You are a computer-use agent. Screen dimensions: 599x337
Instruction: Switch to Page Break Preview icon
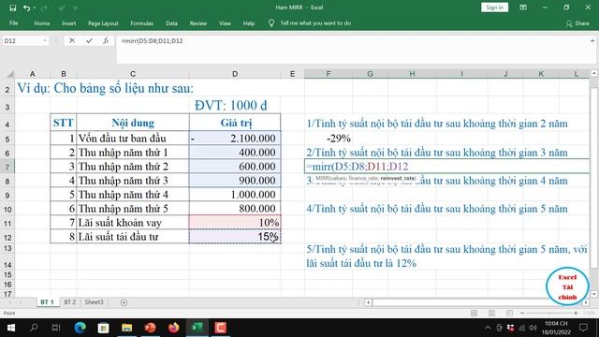[x=509, y=314]
